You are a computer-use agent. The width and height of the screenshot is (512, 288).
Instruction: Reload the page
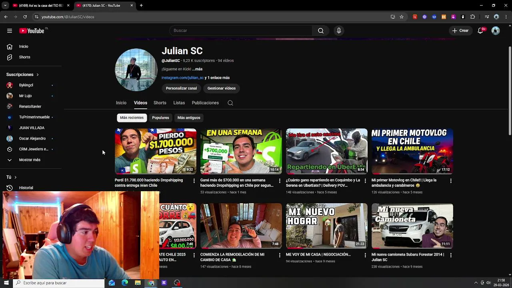pyautogui.click(x=25, y=17)
